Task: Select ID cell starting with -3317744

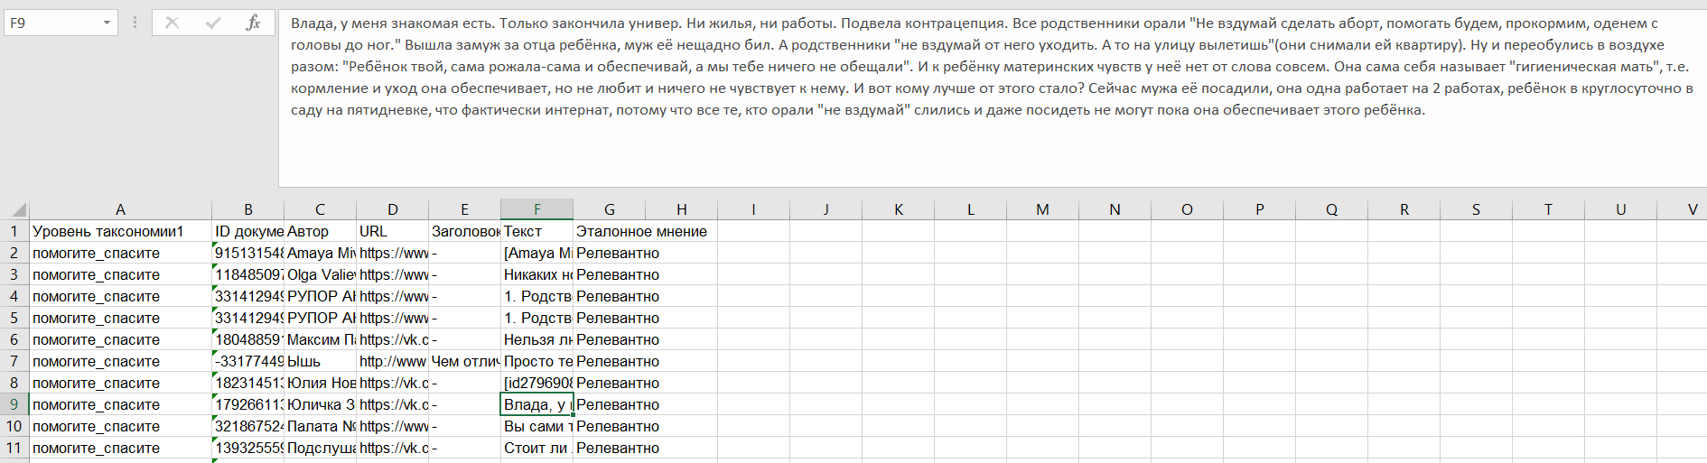Action: (x=248, y=361)
